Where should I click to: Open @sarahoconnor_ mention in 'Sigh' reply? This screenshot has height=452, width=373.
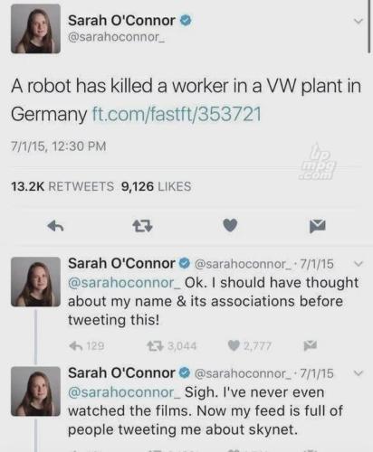click(x=124, y=392)
